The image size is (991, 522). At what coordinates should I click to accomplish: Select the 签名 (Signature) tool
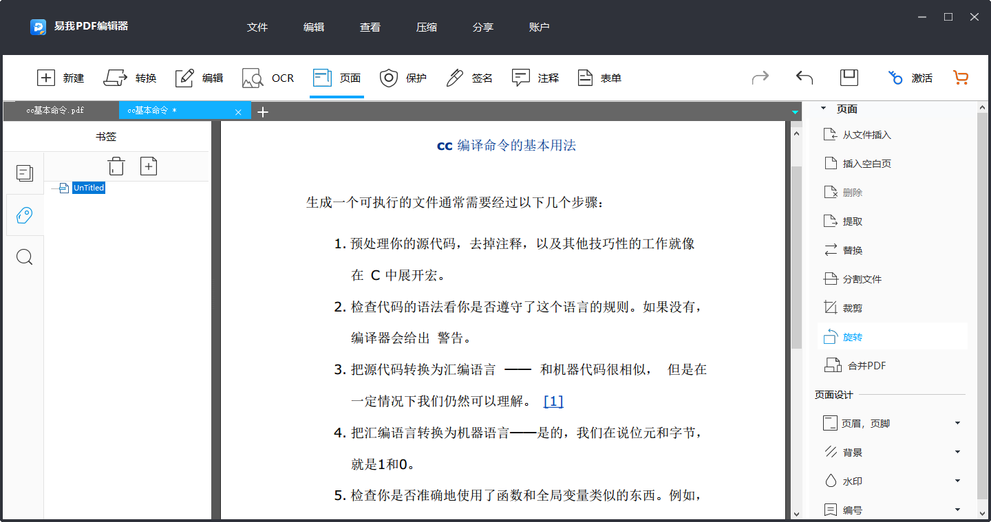[469, 78]
